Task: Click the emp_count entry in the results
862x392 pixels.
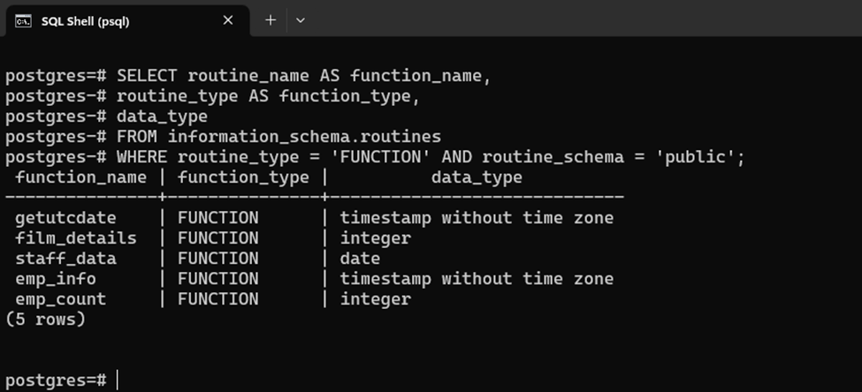Action: [x=61, y=299]
